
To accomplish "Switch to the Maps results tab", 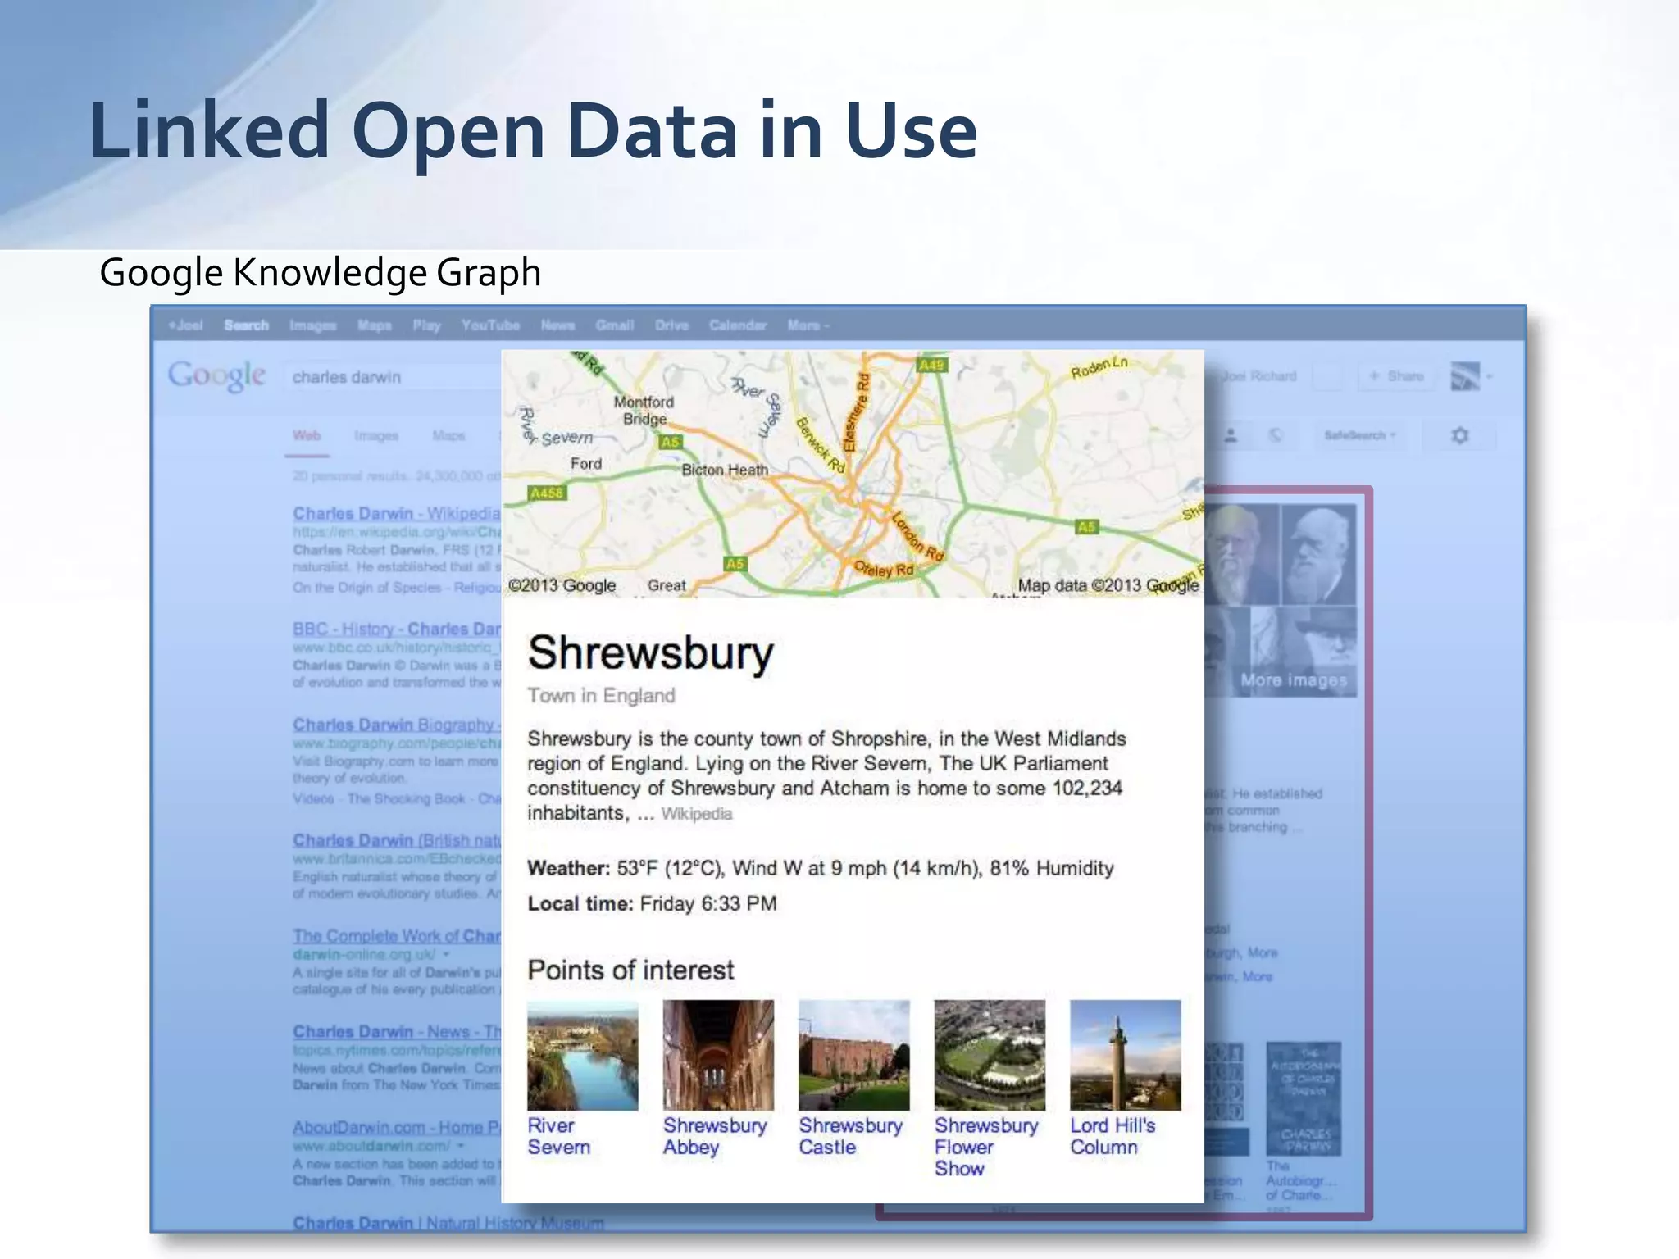I will tap(448, 436).
